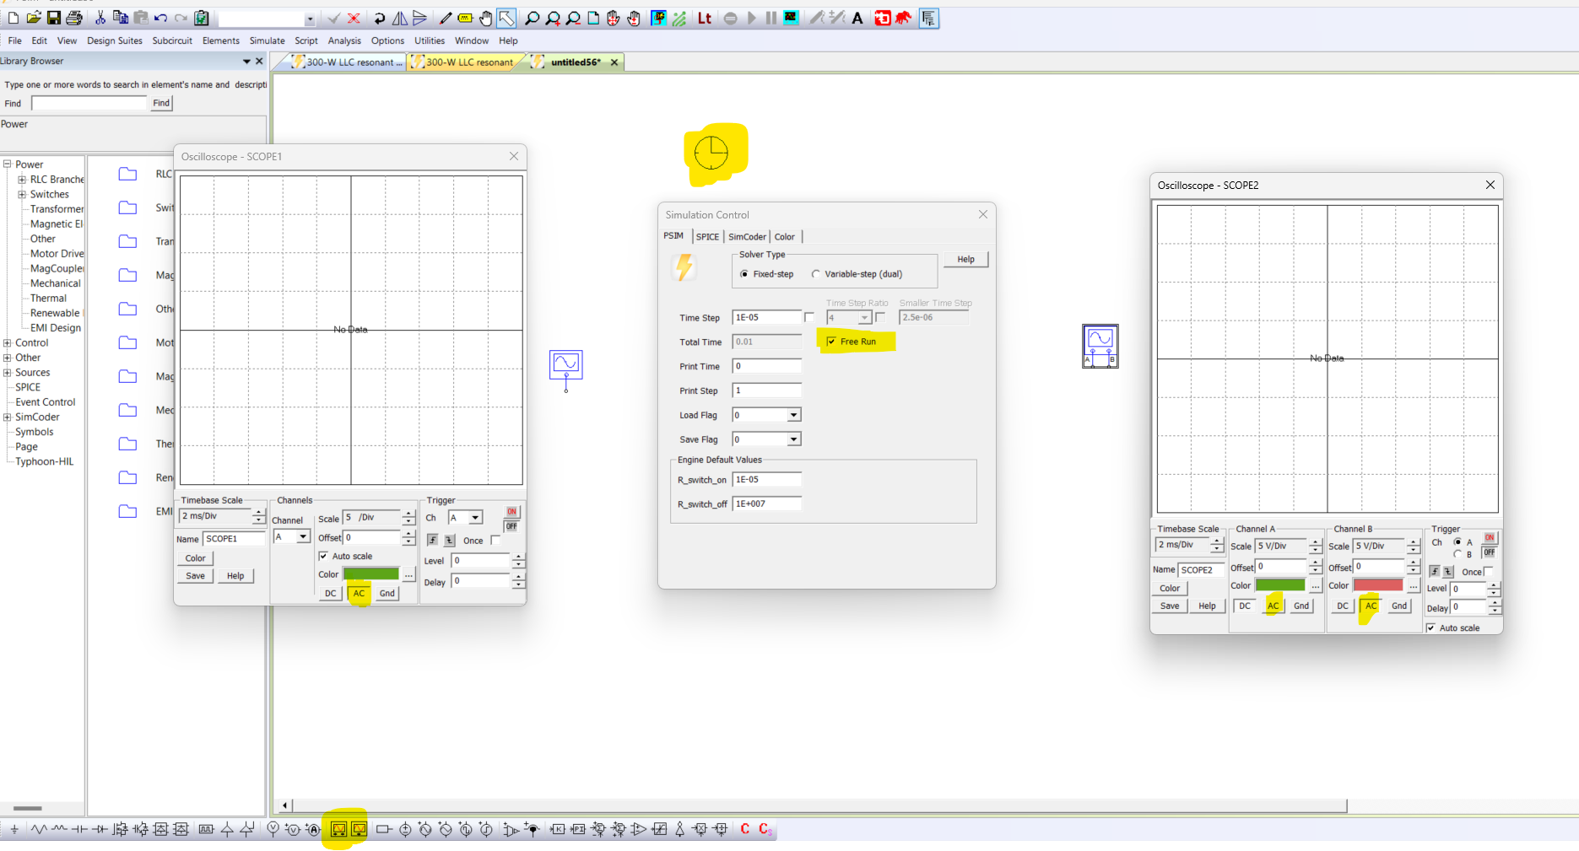Select trigger channel B radio in SCOPE2
The width and height of the screenshot is (1579, 851).
1457,554
